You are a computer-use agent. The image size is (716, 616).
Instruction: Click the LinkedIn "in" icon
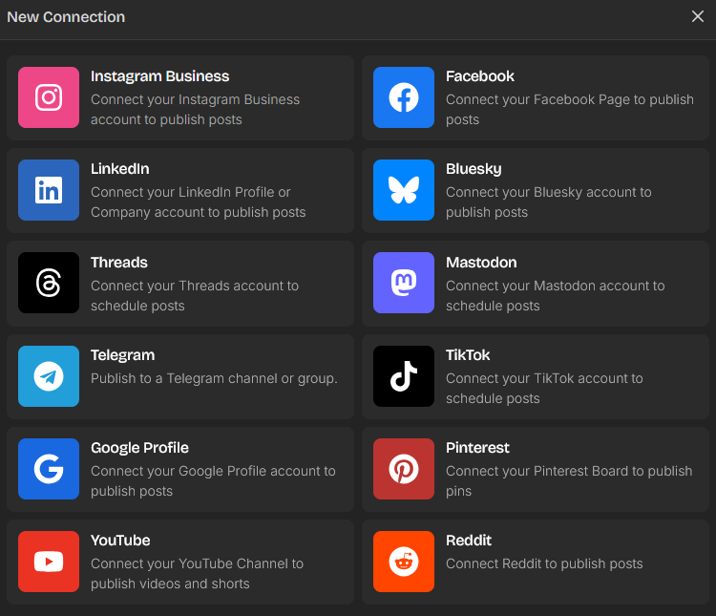pos(49,190)
